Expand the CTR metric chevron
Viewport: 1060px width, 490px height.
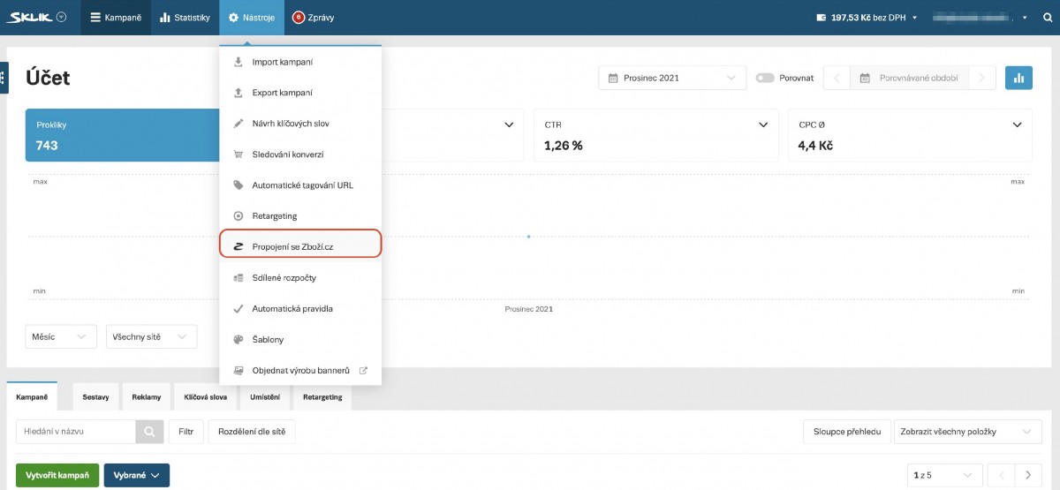[763, 125]
